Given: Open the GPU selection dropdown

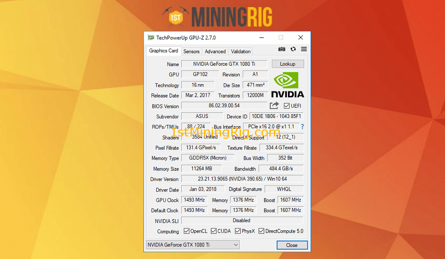Looking at the screenshot, I should (x=193, y=245).
